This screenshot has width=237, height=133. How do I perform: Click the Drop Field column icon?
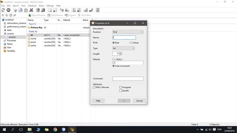79,10
